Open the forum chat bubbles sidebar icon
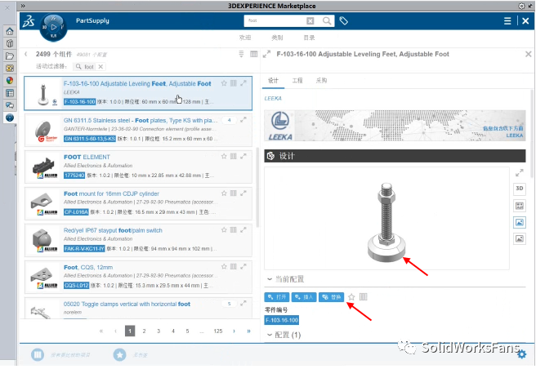 pos(10,105)
